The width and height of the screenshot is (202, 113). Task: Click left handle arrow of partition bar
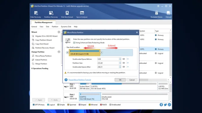click(67, 52)
